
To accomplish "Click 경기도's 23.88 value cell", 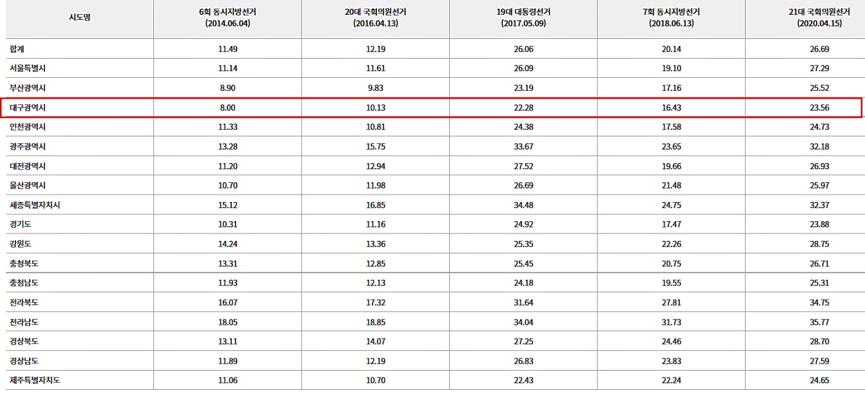I will [819, 225].
